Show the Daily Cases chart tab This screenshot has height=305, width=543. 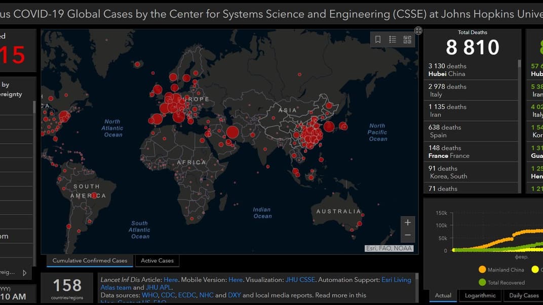pos(524,295)
